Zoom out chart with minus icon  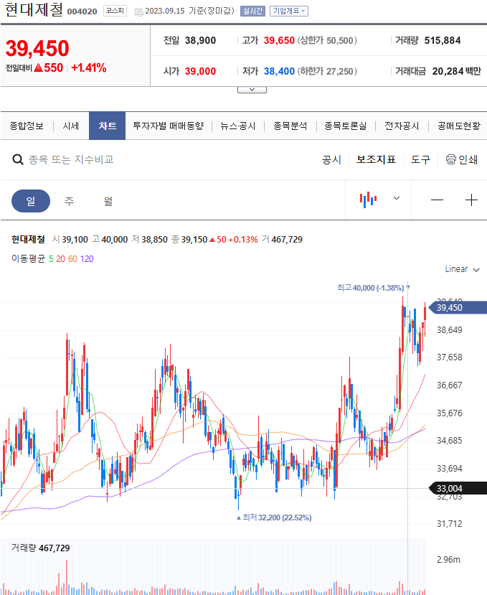point(437,200)
